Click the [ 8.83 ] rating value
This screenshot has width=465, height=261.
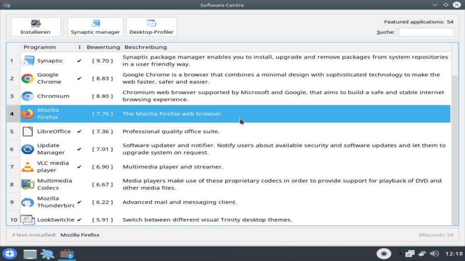[102, 78]
